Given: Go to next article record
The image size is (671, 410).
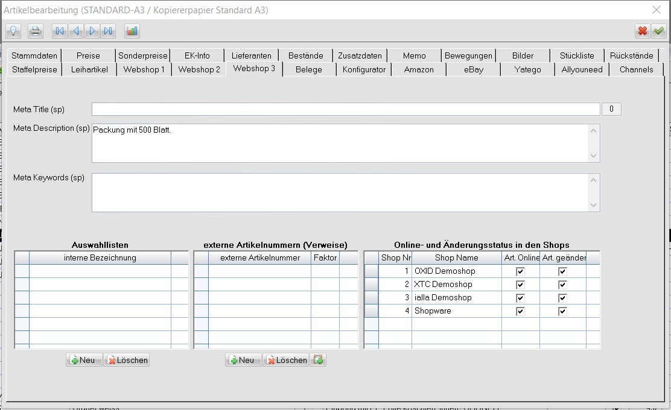Looking at the screenshot, I should [92, 31].
